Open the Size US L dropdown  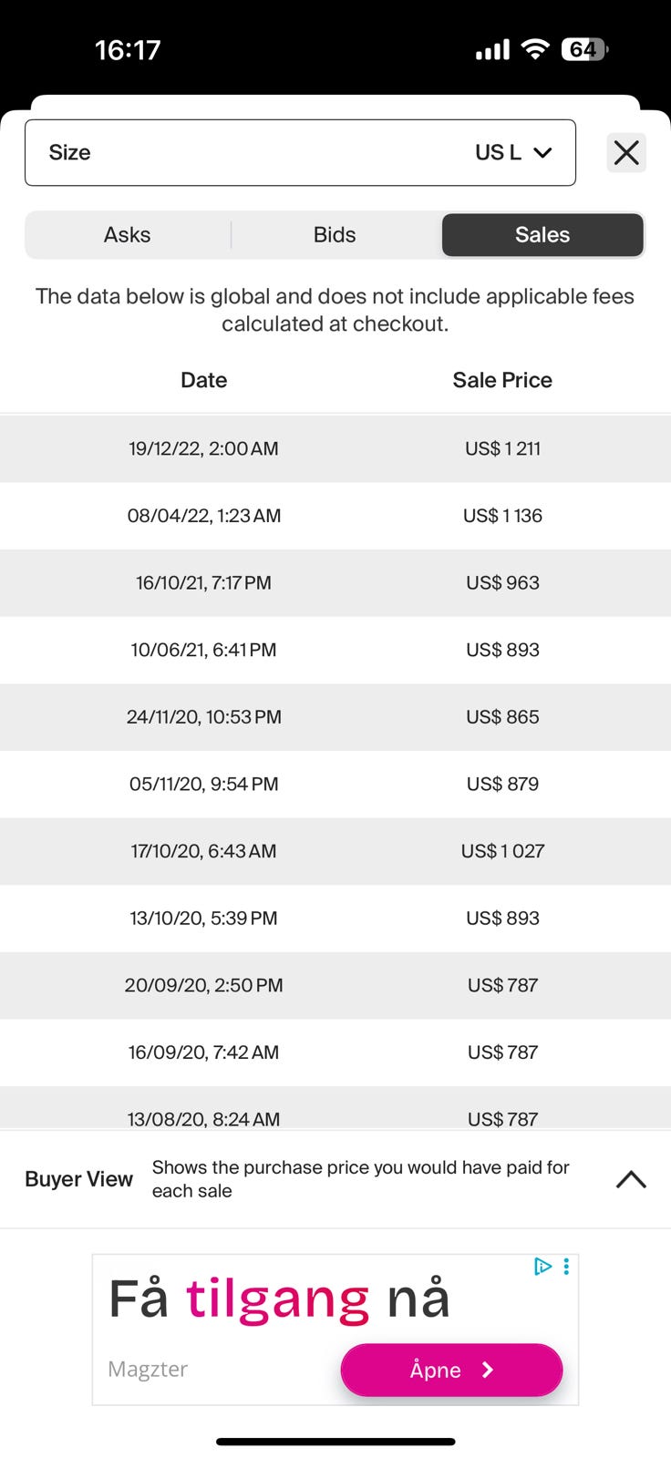point(300,152)
